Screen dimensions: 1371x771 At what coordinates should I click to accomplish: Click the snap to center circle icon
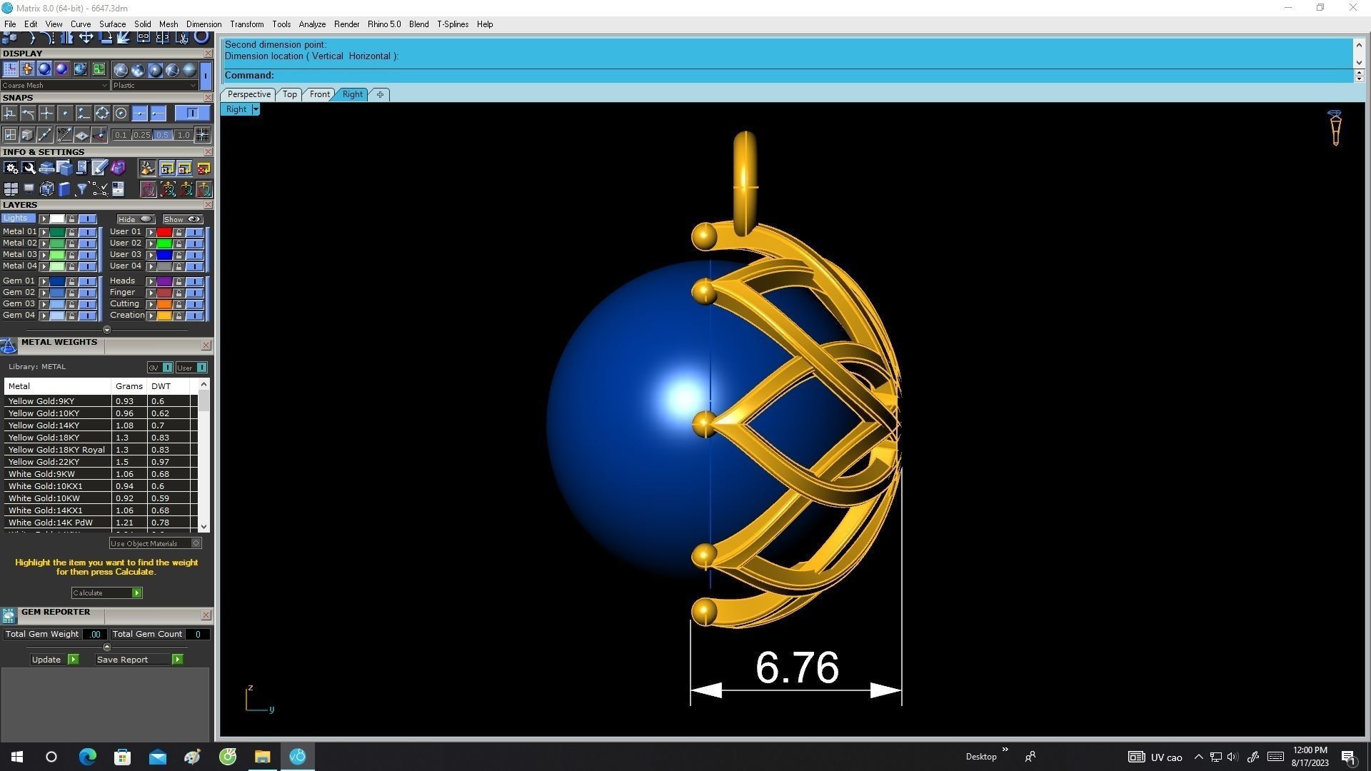[x=121, y=114]
